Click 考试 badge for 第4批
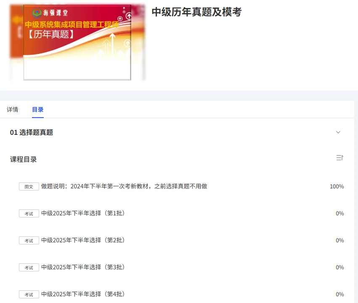358x303 pixels. tap(29, 295)
